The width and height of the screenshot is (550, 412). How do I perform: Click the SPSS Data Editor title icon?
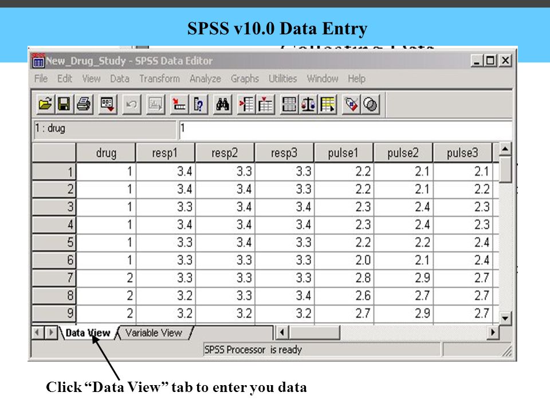(x=38, y=61)
